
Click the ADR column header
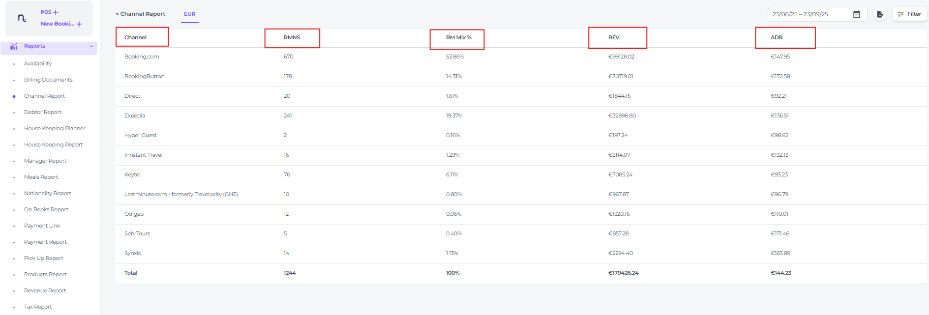[777, 37]
